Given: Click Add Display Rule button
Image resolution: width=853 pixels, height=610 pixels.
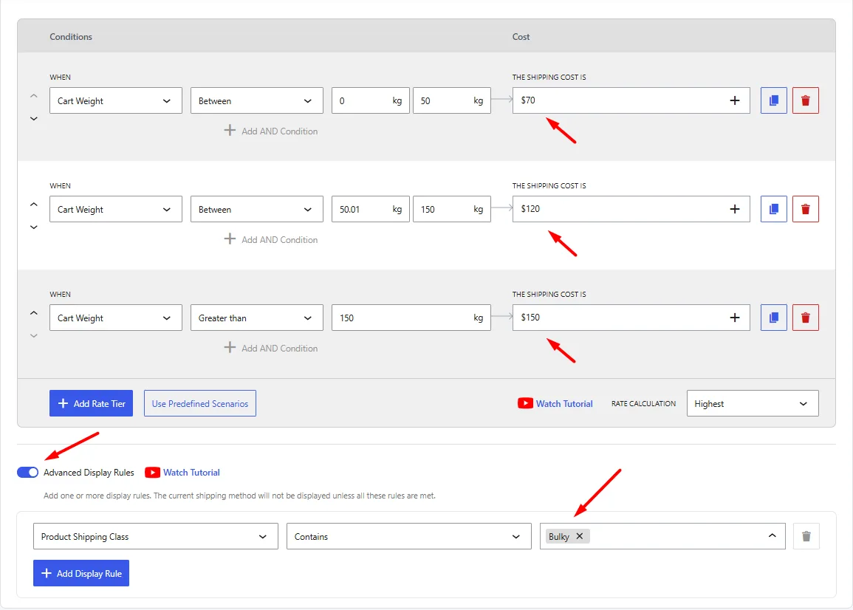Looking at the screenshot, I should pos(81,573).
